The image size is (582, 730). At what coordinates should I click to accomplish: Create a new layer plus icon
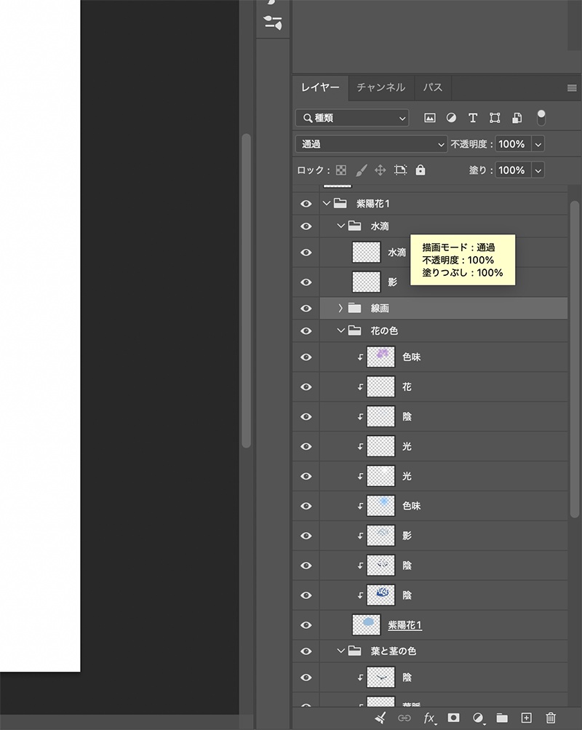526,718
